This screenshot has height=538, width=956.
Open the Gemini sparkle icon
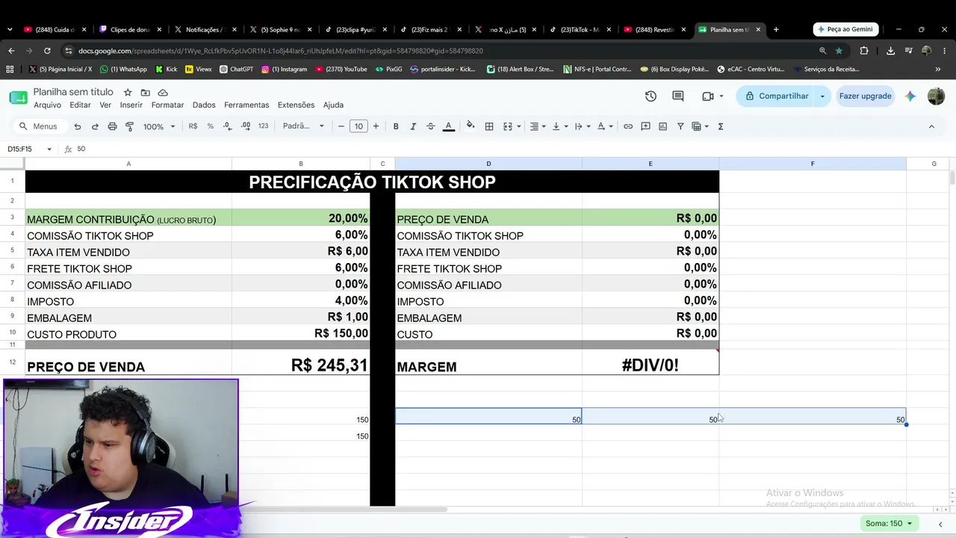(x=910, y=96)
